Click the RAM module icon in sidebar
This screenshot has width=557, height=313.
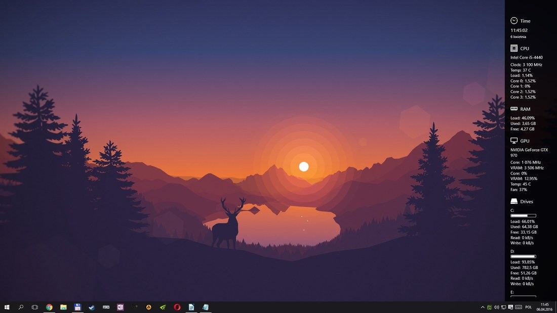[514, 109]
